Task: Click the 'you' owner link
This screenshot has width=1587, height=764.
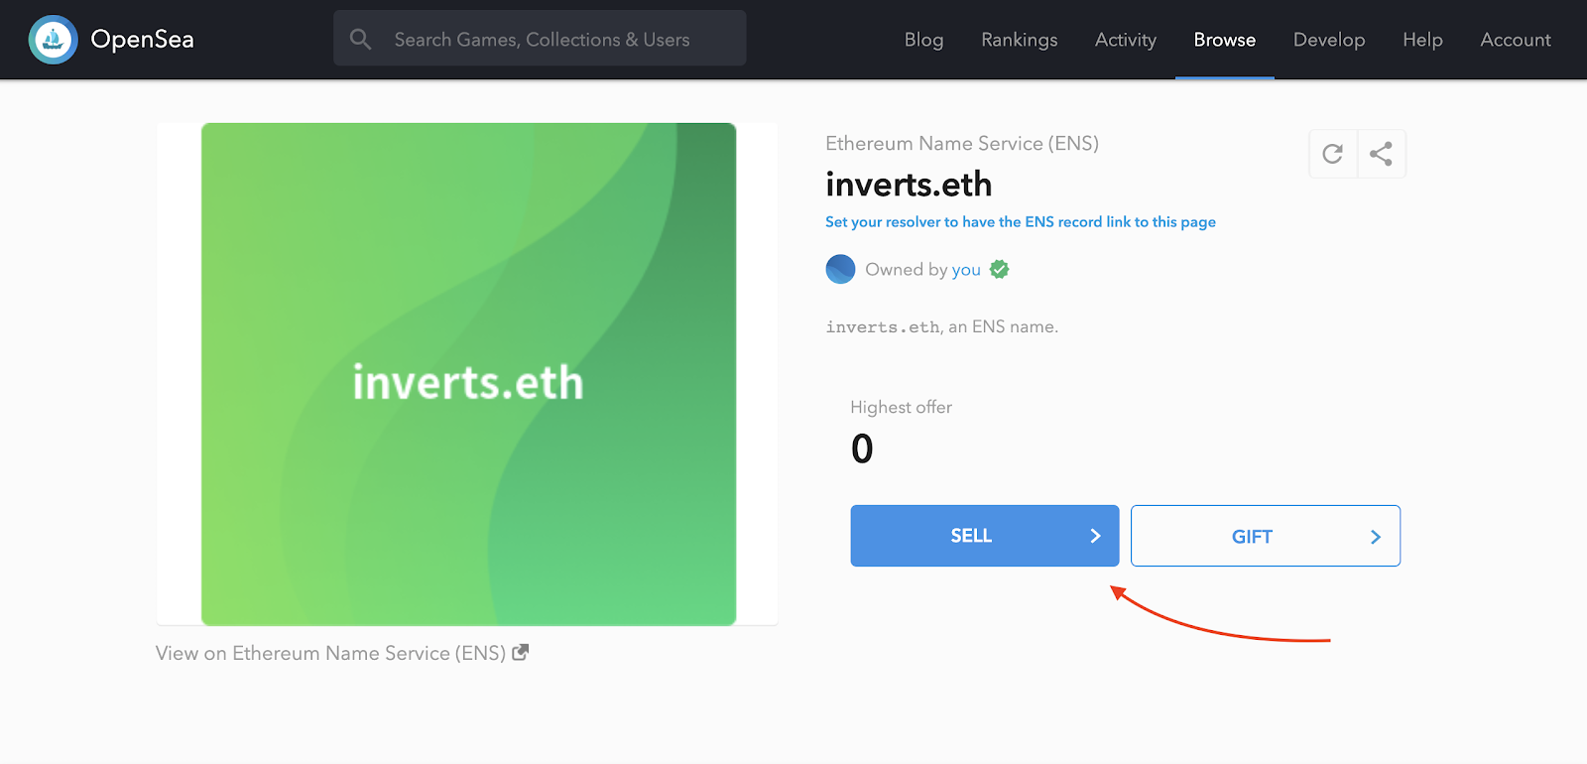Action: (x=966, y=270)
